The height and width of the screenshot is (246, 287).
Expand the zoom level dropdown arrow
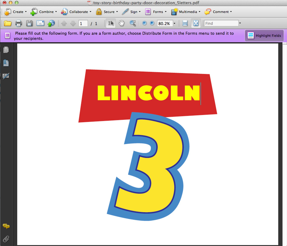(174, 24)
